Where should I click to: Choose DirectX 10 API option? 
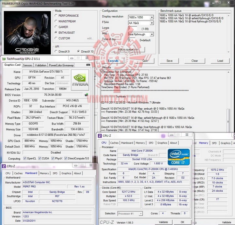pos(78,51)
